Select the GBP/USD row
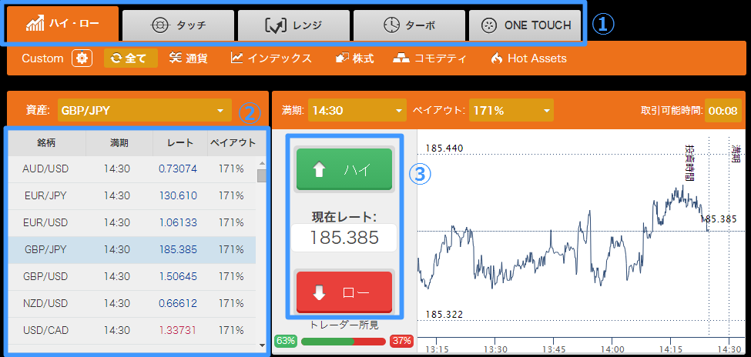 coord(132,276)
